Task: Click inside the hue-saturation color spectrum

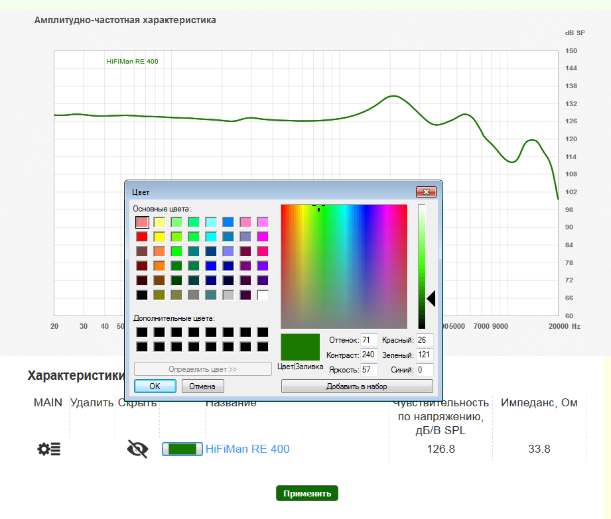Action: [344, 266]
